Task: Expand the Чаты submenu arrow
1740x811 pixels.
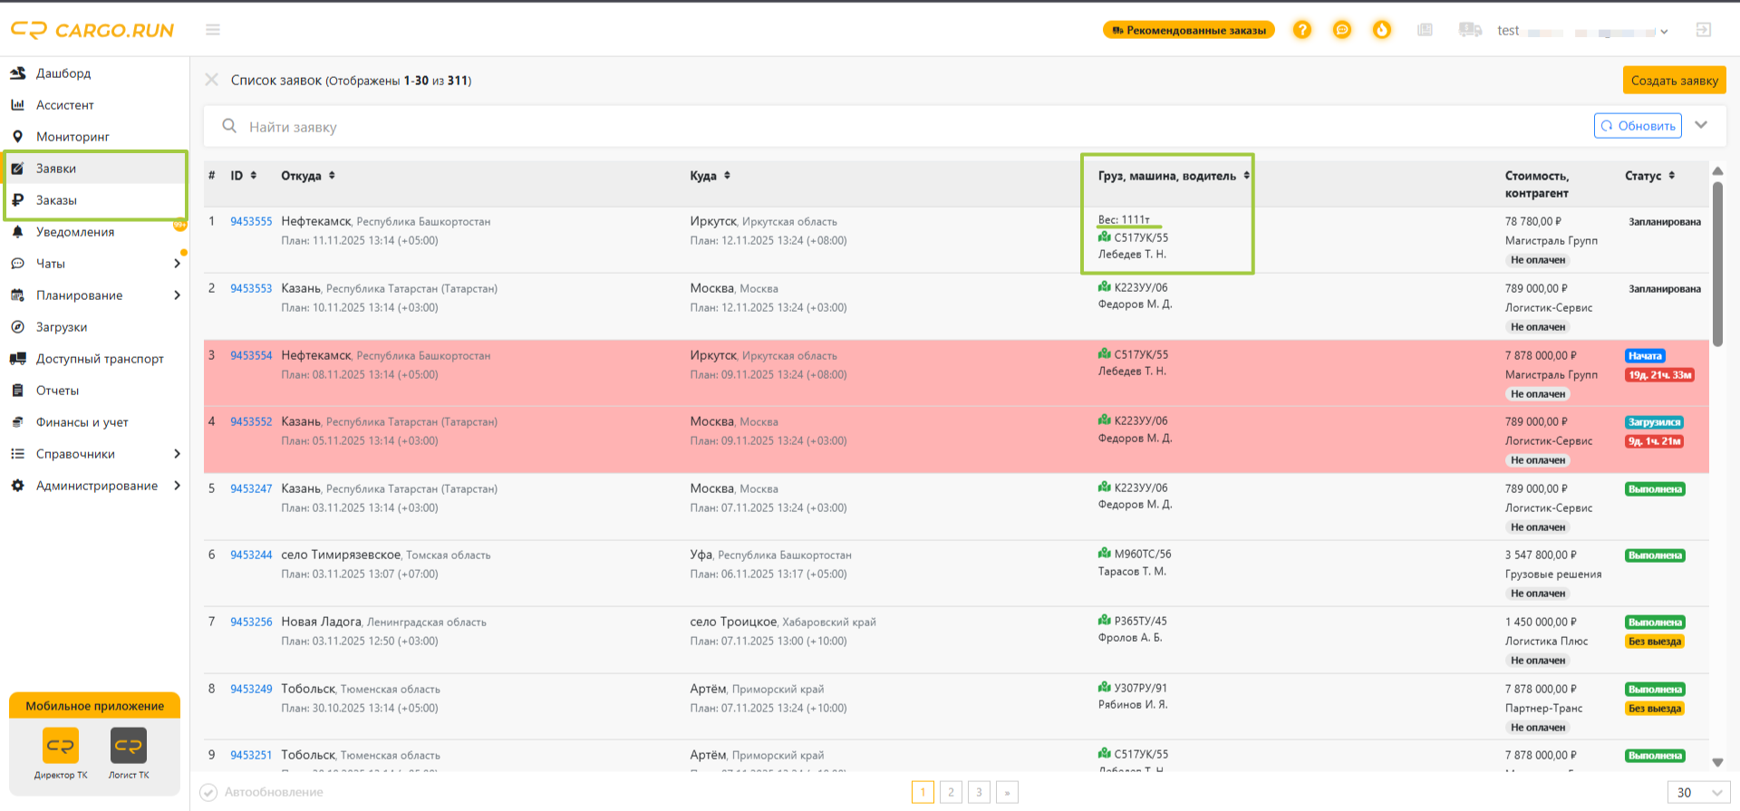Action: pos(177,264)
